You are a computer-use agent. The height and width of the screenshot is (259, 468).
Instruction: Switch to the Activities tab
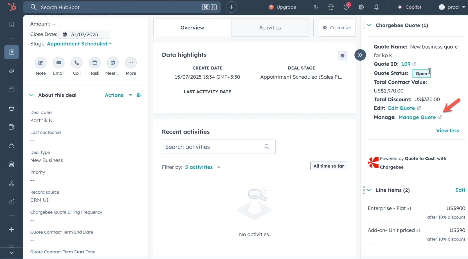270,28
